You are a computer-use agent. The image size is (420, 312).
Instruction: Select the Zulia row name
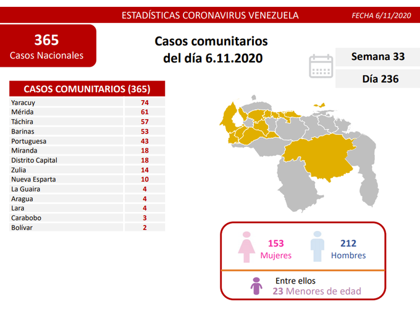pyautogui.click(x=19, y=170)
